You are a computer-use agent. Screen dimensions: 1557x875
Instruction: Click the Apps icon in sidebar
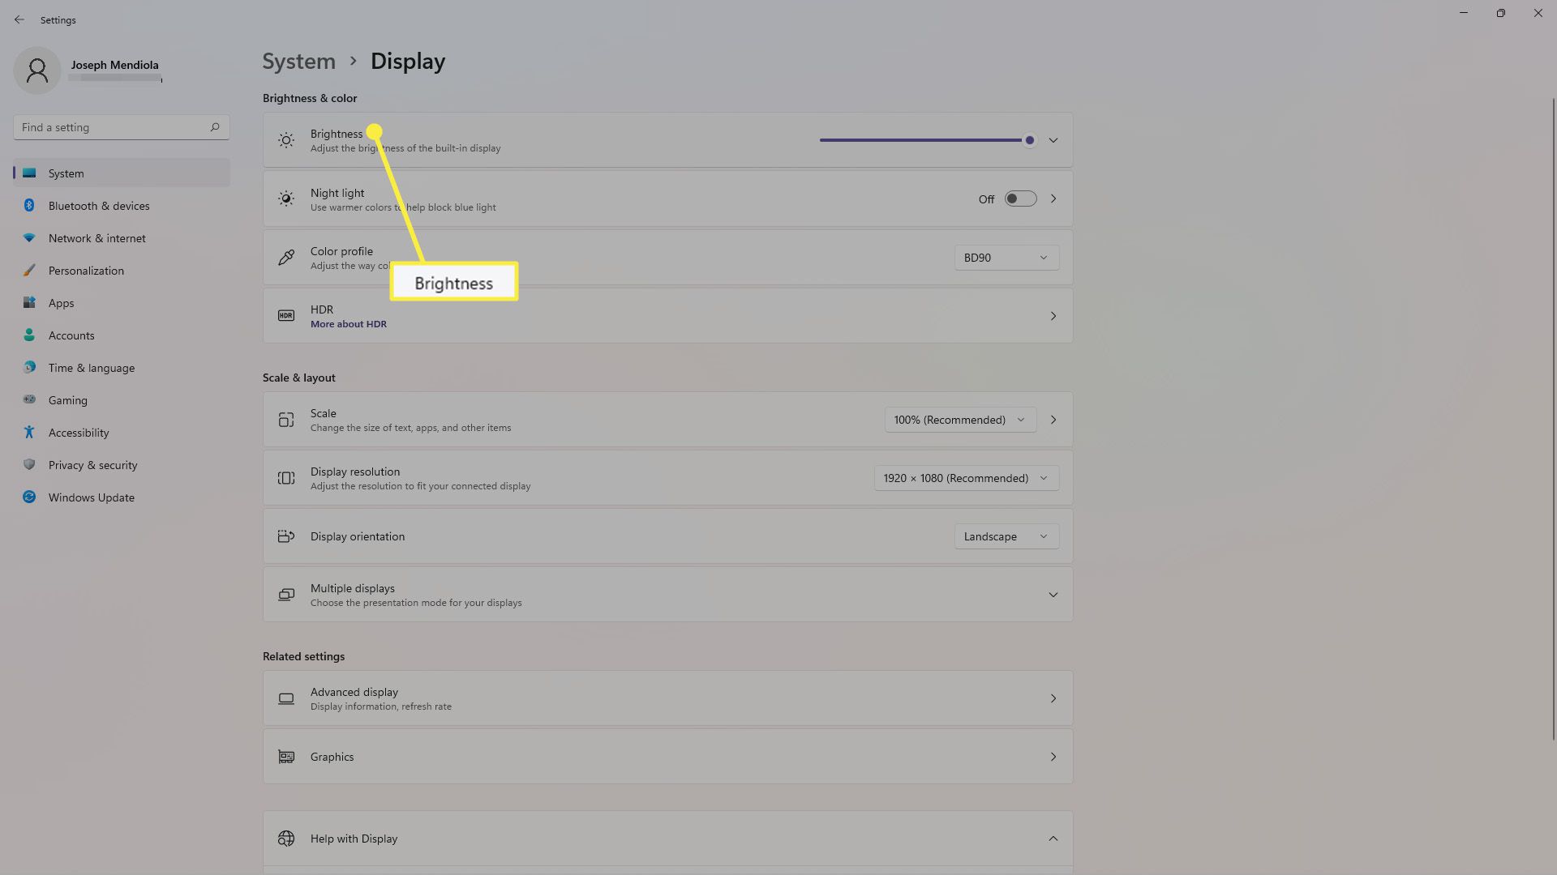[x=29, y=302]
